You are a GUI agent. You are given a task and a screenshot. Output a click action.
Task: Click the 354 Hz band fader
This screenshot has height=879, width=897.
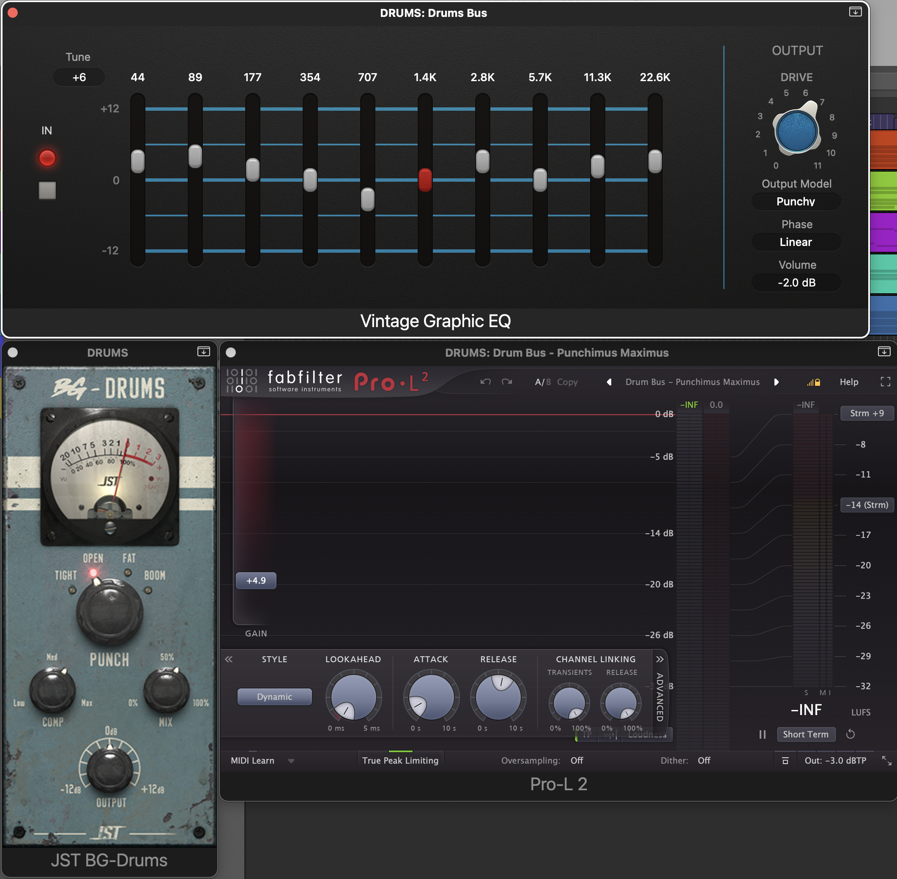310,180
